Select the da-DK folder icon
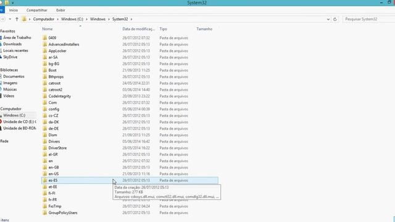The image size is (395, 222). [45, 122]
